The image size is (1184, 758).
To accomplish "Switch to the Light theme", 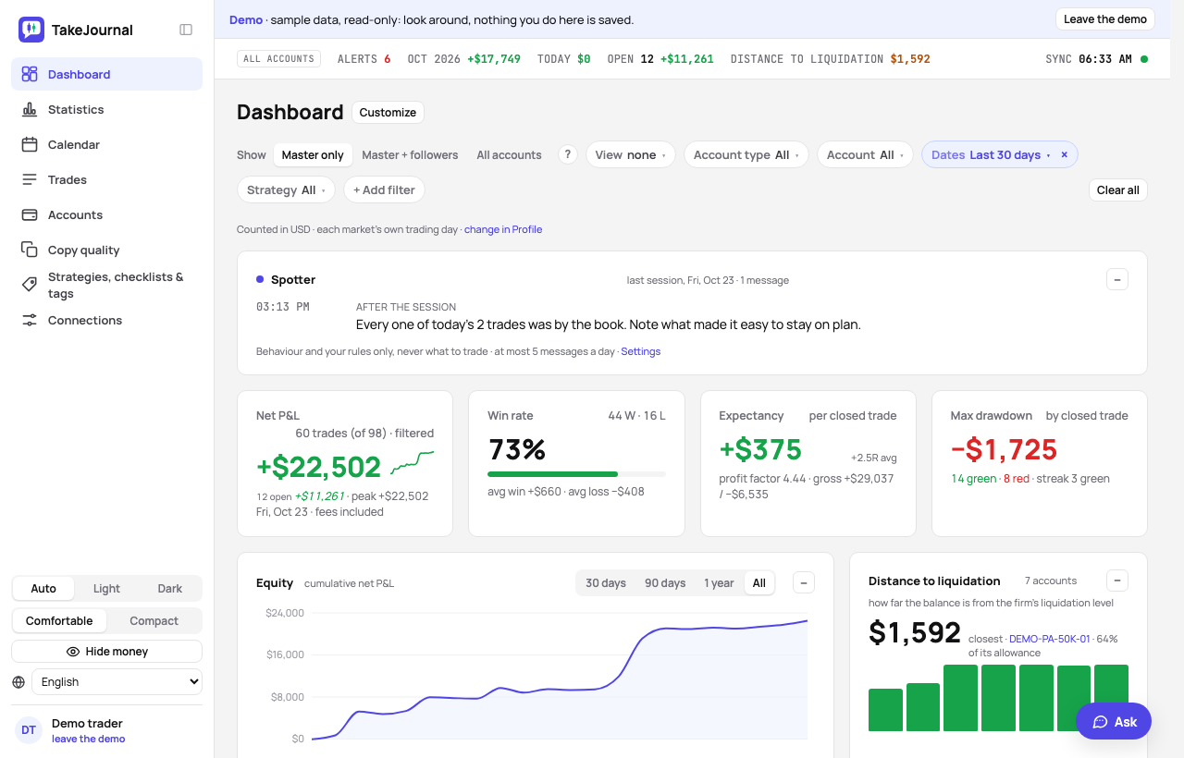I will point(106,589).
